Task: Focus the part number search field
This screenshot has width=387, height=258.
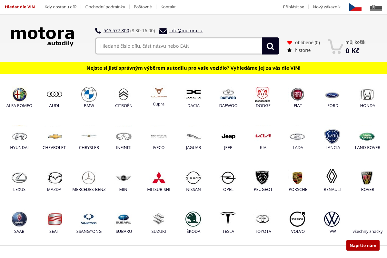Action: click(x=179, y=46)
